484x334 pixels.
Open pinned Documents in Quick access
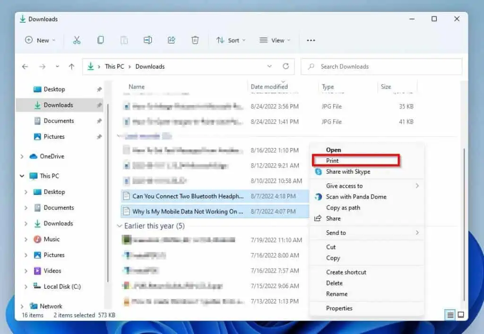click(60, 121)
